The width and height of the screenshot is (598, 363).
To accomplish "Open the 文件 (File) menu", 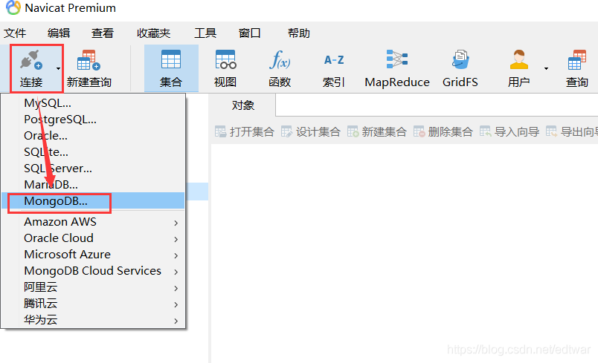I will pyautogui.click(x=15, y=33).
